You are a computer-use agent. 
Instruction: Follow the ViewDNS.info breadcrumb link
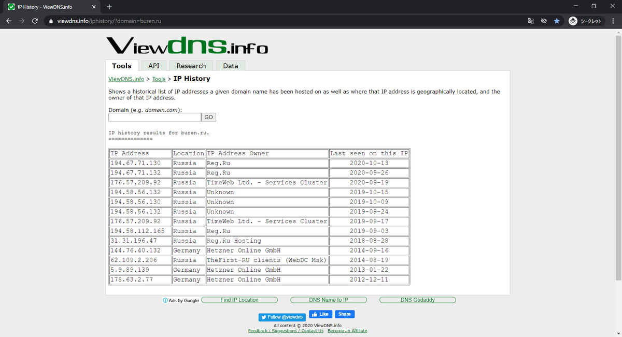pyautogui.click(x=126, y=79)
